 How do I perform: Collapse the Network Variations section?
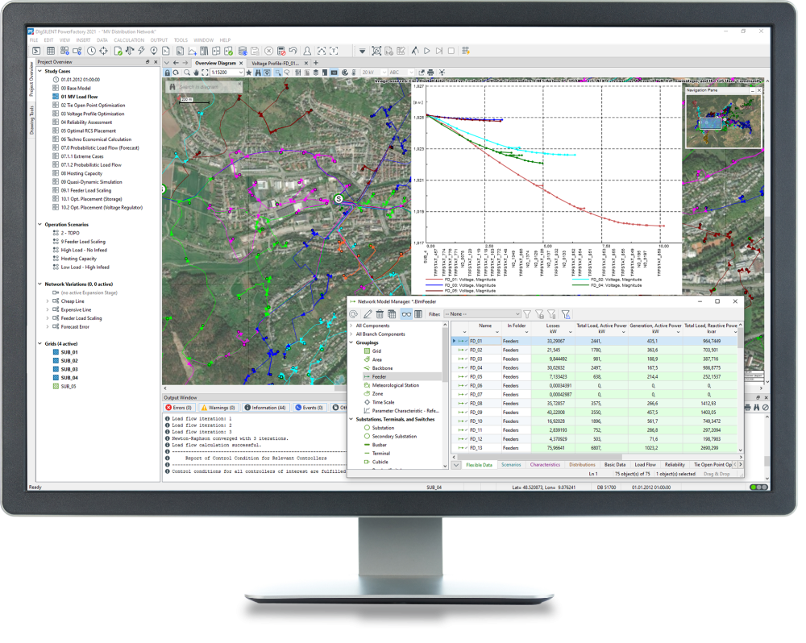(40, 284)
